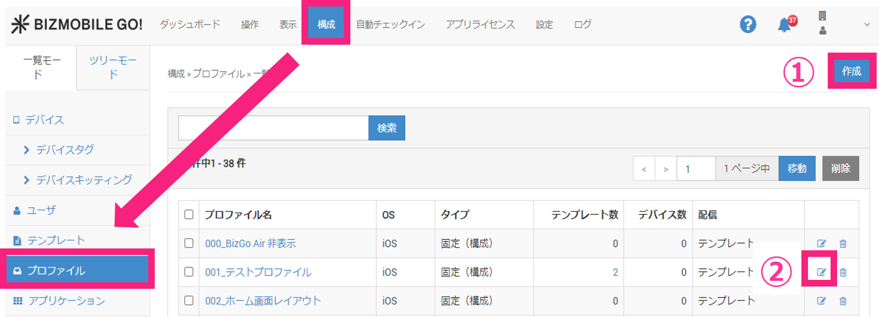879x317 pixels.
Task: Open the 構成 menu in top navigation
Action: coord(326,24)
